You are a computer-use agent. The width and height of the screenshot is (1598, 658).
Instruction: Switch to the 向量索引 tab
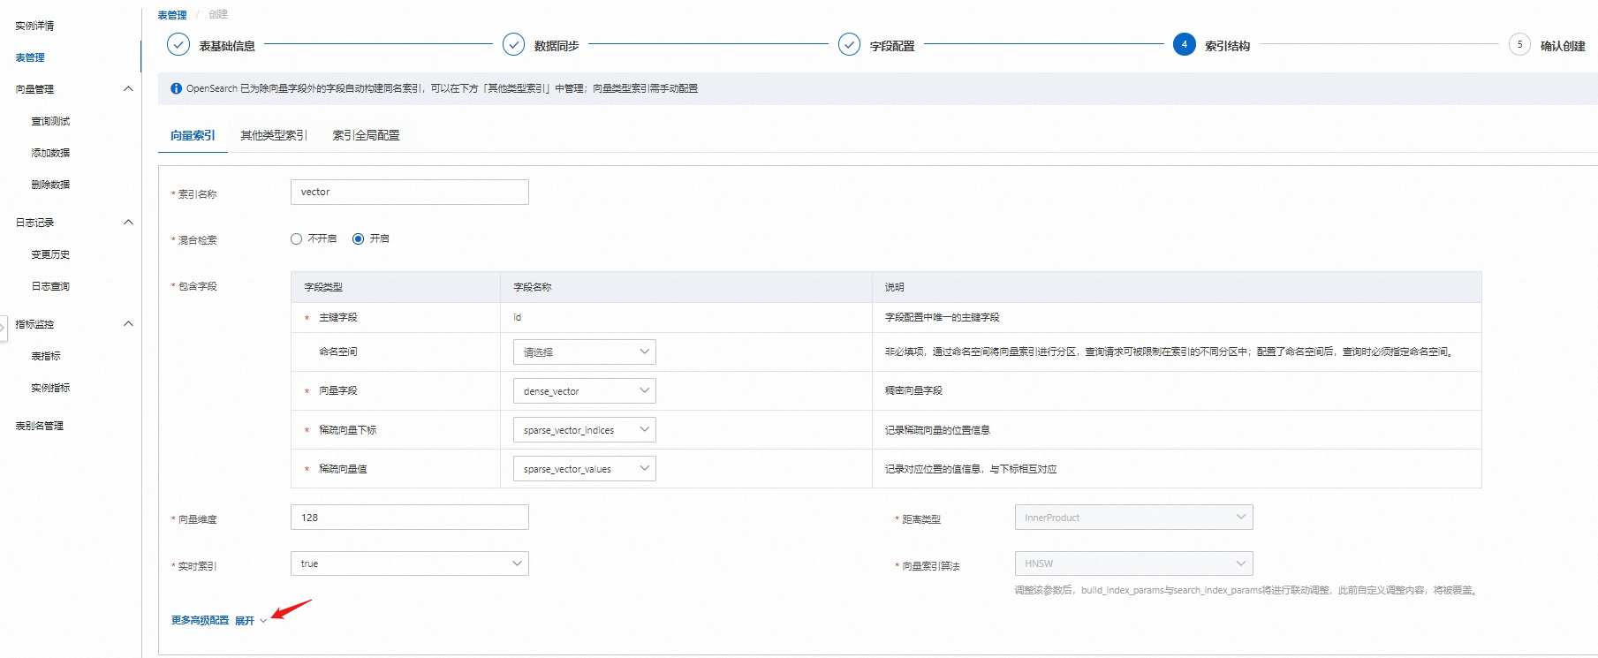point(193,135)
